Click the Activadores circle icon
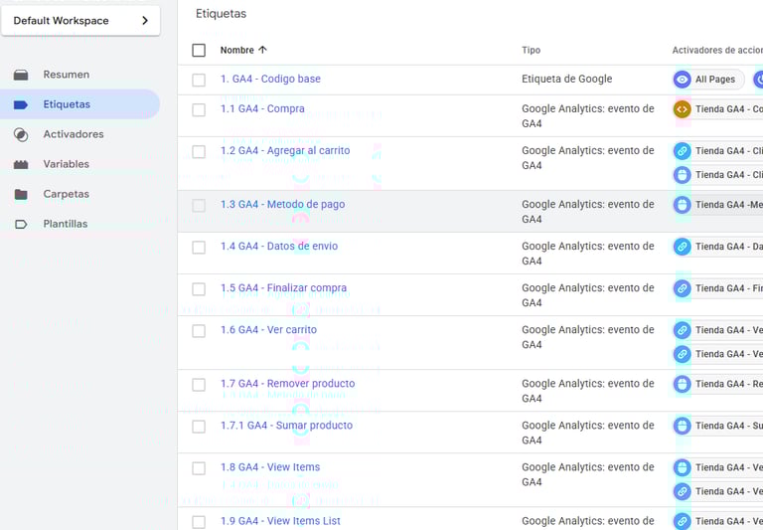 (21, 134)
